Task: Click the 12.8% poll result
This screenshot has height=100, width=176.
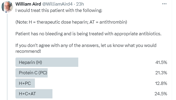Action: click(x=161, y=83)
